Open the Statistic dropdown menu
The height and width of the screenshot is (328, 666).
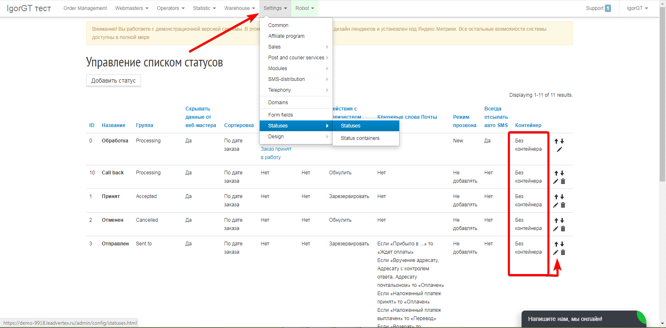click(204, 8)
